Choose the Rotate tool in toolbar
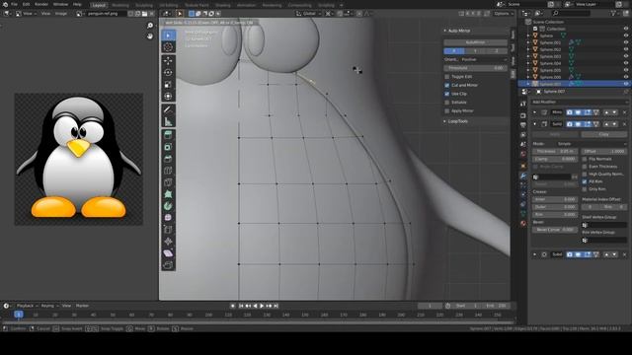This screenshot has height=355, width=632. (168, 72)
